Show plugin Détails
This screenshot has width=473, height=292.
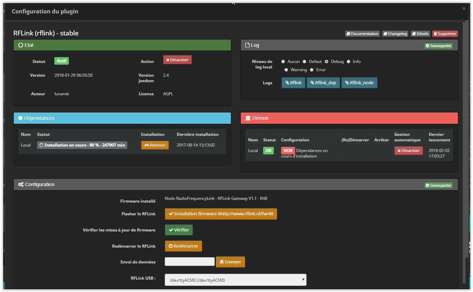(420, 34)
